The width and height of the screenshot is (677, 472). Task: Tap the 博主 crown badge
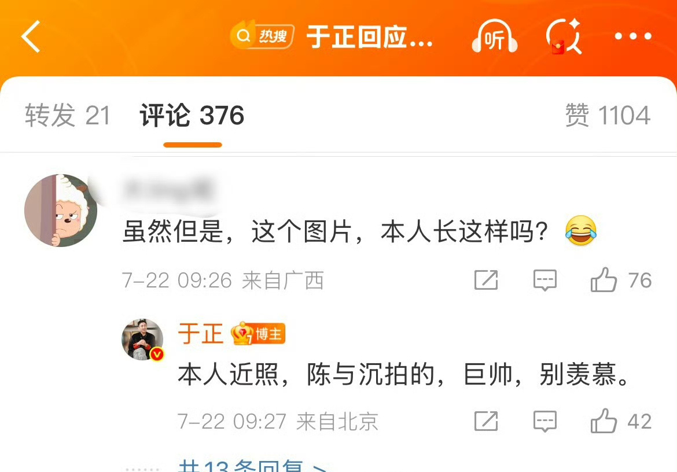[x=258, y=334]
